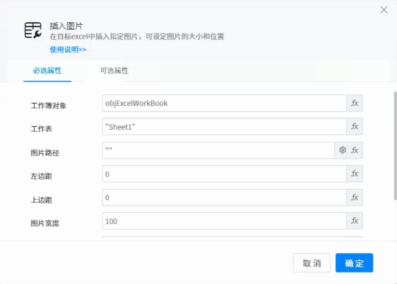Click the fx icon for 上边距 field
The image size is (397, 284).
[355, 198]
